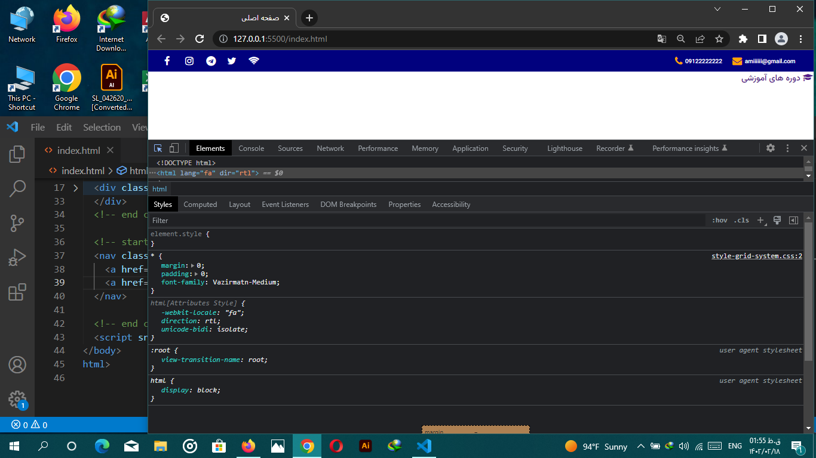
Task: Click errors and warnings in VS Code status bar
Action: pos(29,425)
